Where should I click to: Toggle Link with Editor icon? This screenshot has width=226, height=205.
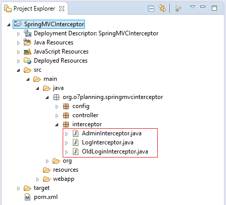point(162,8)
